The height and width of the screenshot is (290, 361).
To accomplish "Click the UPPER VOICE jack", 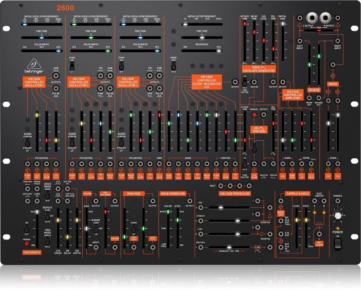I will point(37,189).
